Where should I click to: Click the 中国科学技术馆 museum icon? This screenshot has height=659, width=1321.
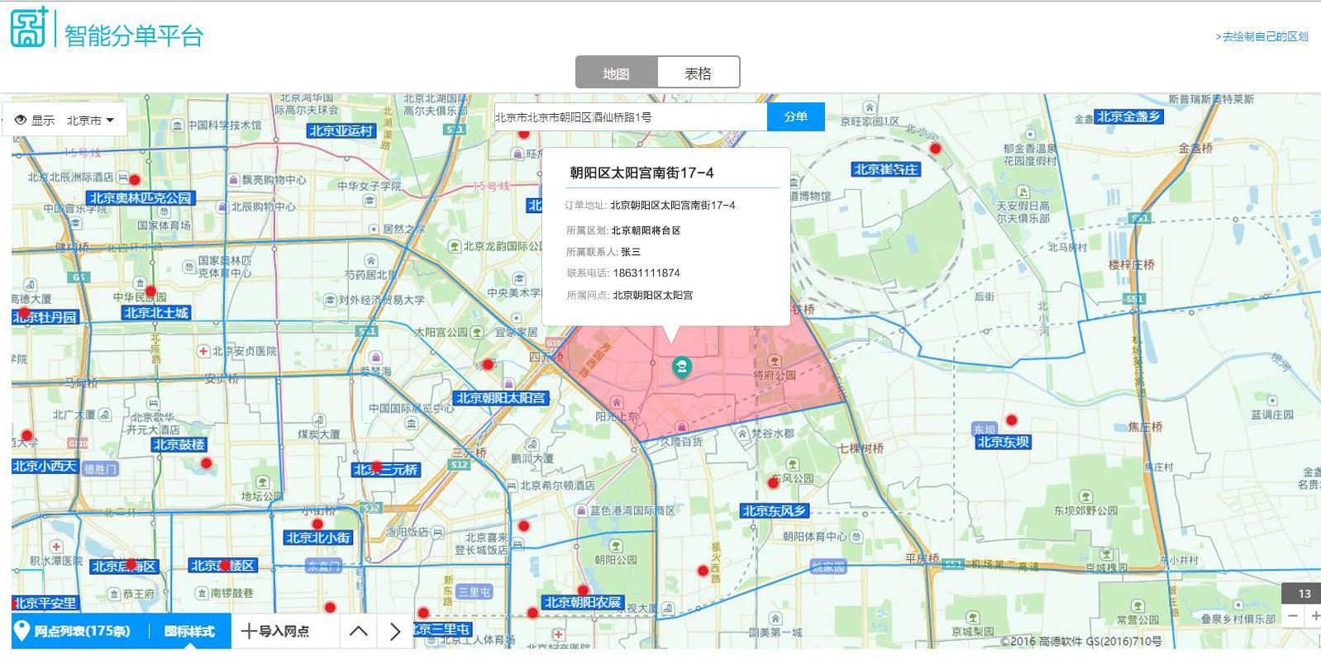178,126
